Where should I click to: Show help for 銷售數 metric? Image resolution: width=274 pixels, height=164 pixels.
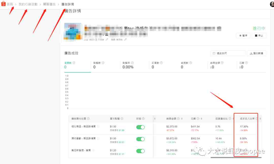click(x=191, y=63)
